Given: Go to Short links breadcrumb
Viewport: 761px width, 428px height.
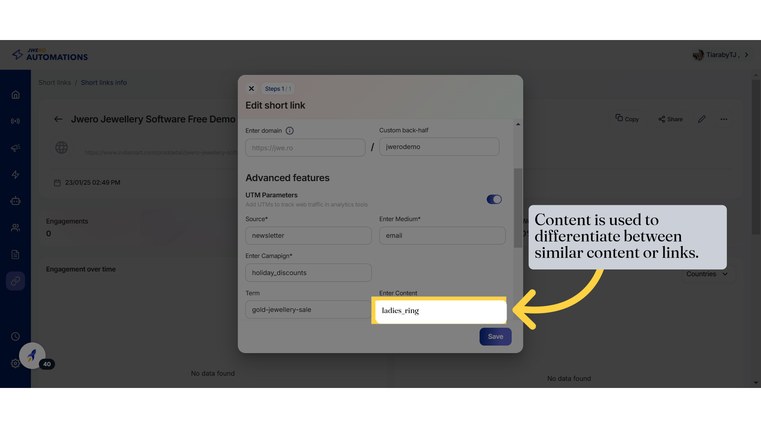Looking at the screenshot, I should point(55,82).
